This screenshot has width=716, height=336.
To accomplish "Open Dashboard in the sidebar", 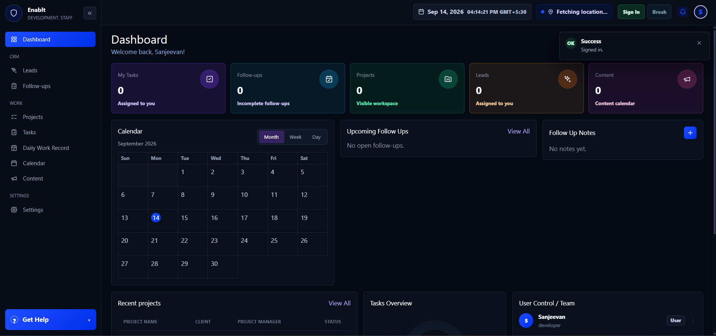I will pyautogui.click(x=50, y=39).
